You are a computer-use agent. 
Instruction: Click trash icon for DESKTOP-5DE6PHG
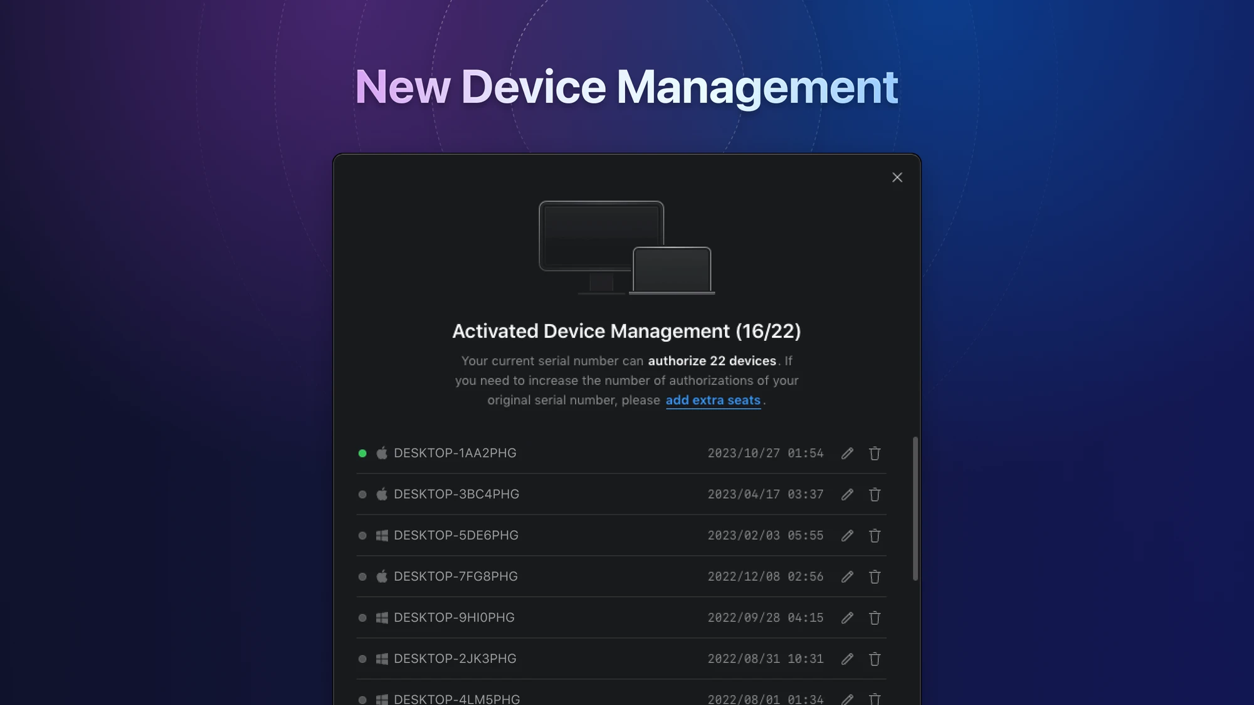click(875, 535)
